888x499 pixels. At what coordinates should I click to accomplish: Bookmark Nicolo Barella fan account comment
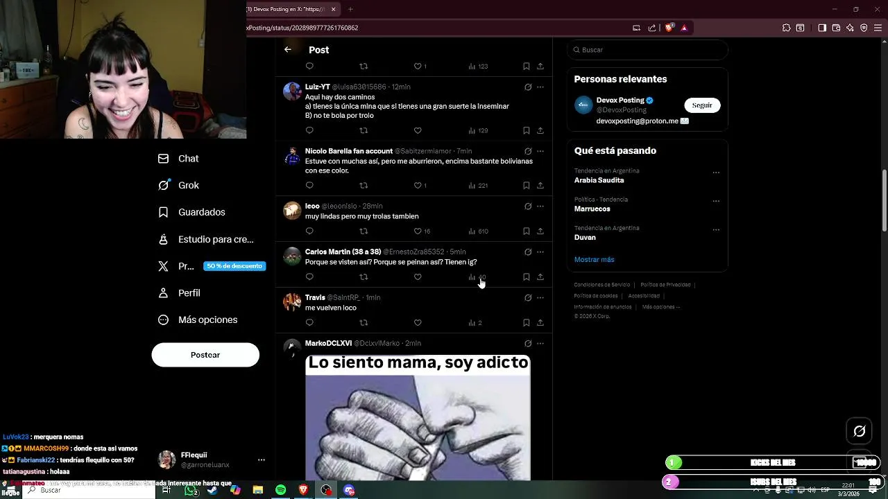click(x=526, y=185)
